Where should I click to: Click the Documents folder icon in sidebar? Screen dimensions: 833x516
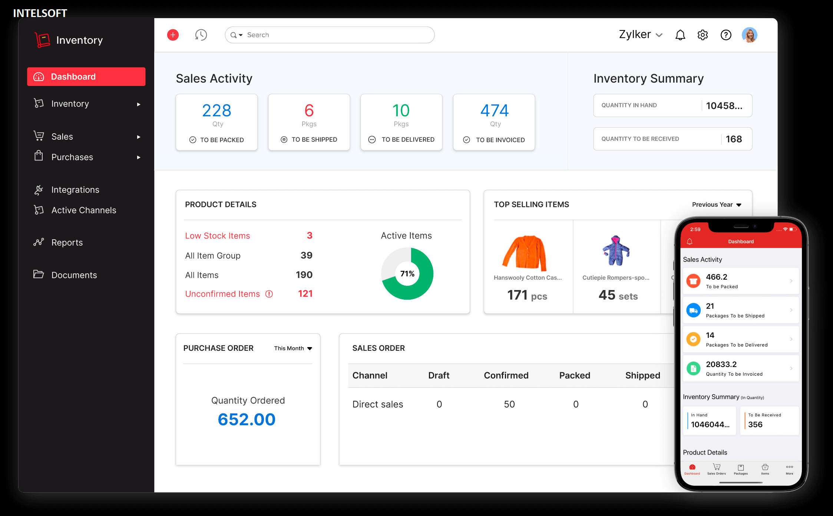[39, 274]
